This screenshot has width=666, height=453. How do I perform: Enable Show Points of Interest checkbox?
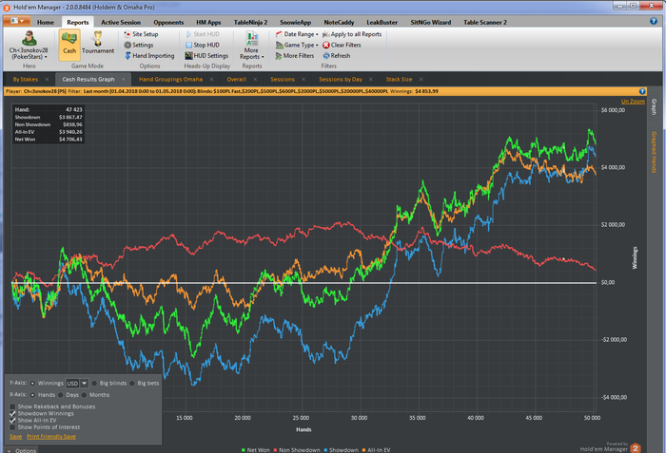(x=12, y=427)
